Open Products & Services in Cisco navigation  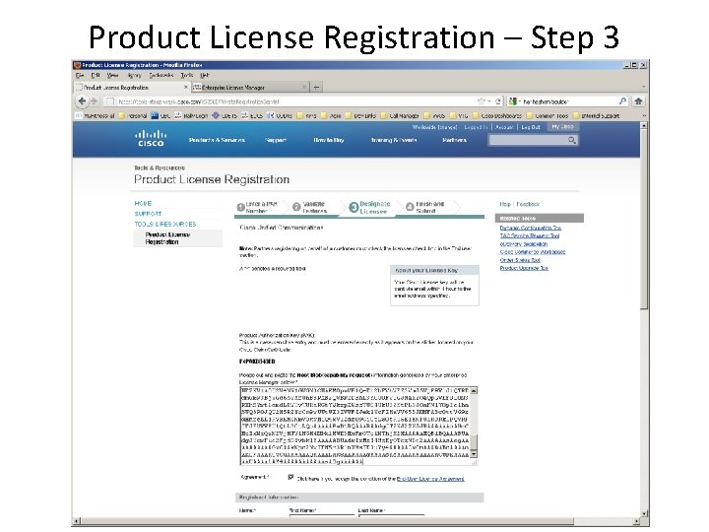(217, 140)
